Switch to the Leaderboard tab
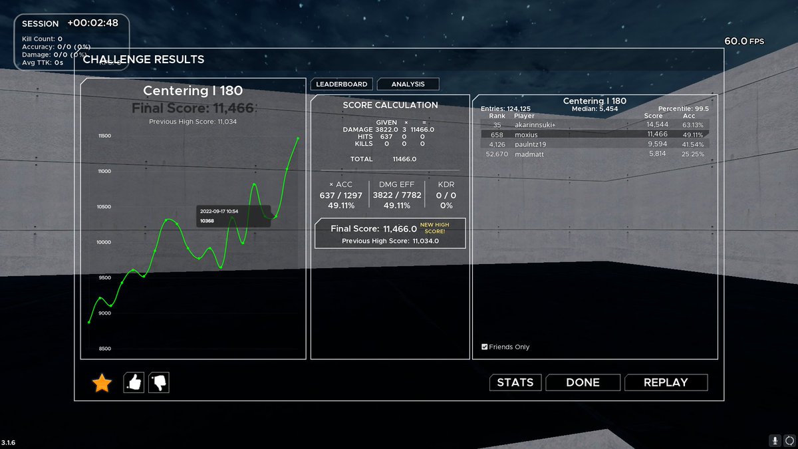798x449 pixels. point(341,84)
